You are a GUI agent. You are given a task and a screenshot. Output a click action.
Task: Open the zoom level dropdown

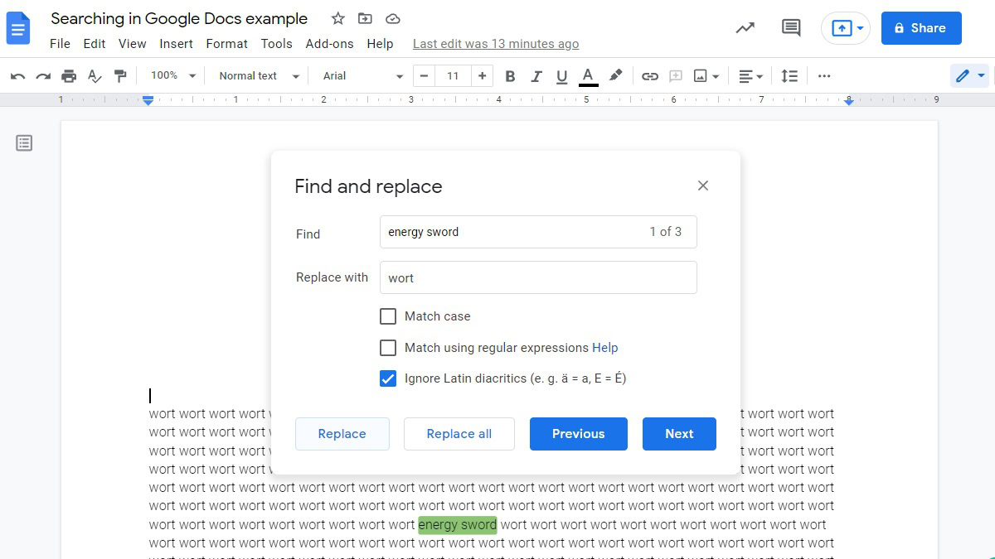(172, 76)
